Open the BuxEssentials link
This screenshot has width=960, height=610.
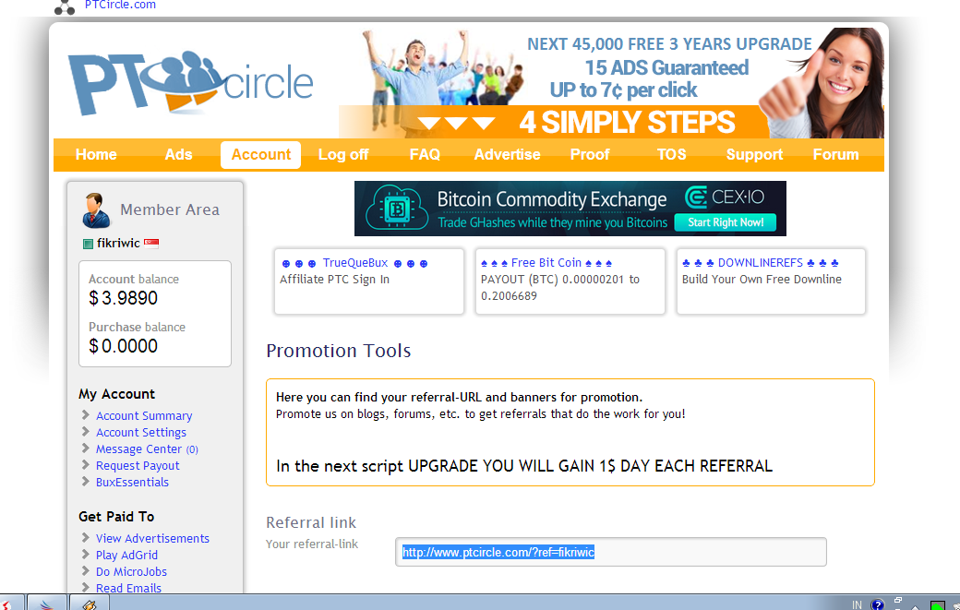(x=132, y=482)
